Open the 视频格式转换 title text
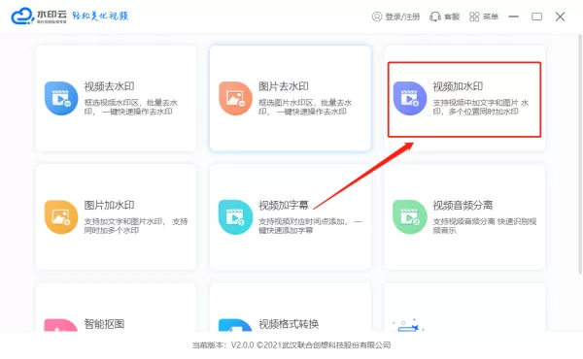 click(x=289, y=324)
